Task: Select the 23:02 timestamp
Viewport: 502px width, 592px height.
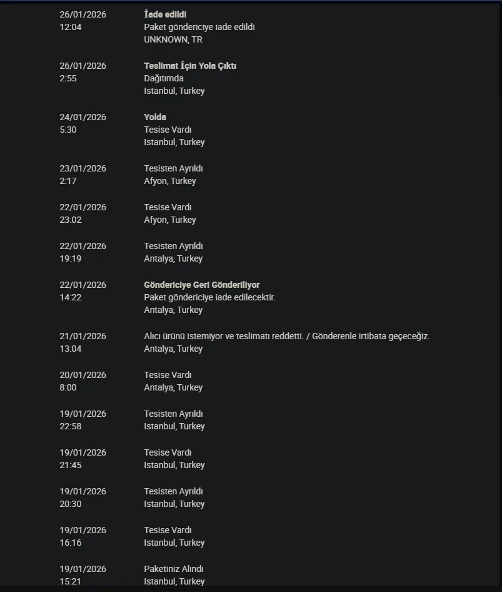Action: tap(71, 220)
